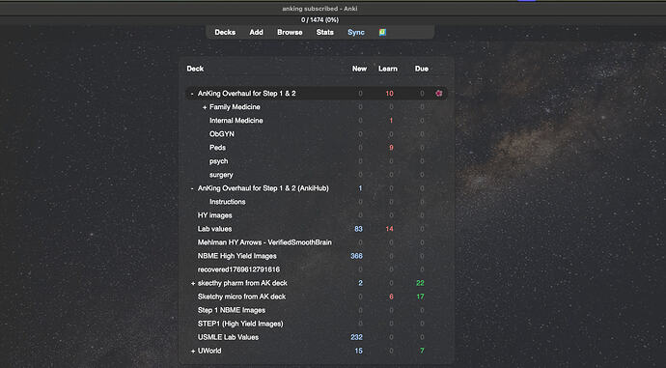Click new count 1 in AnkiHub deck row
The height and width of the screenshot is (368, 666).
(x=361, y=188)
